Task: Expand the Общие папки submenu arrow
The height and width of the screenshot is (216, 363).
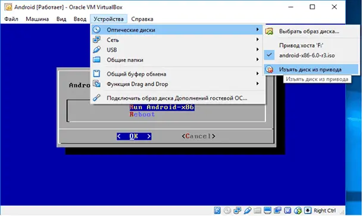Action: (258, 60)
